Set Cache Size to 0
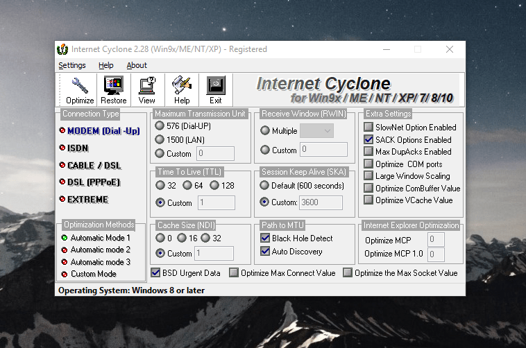The width and height of the screenshot is (526, 348). click(x=160, y=238)
